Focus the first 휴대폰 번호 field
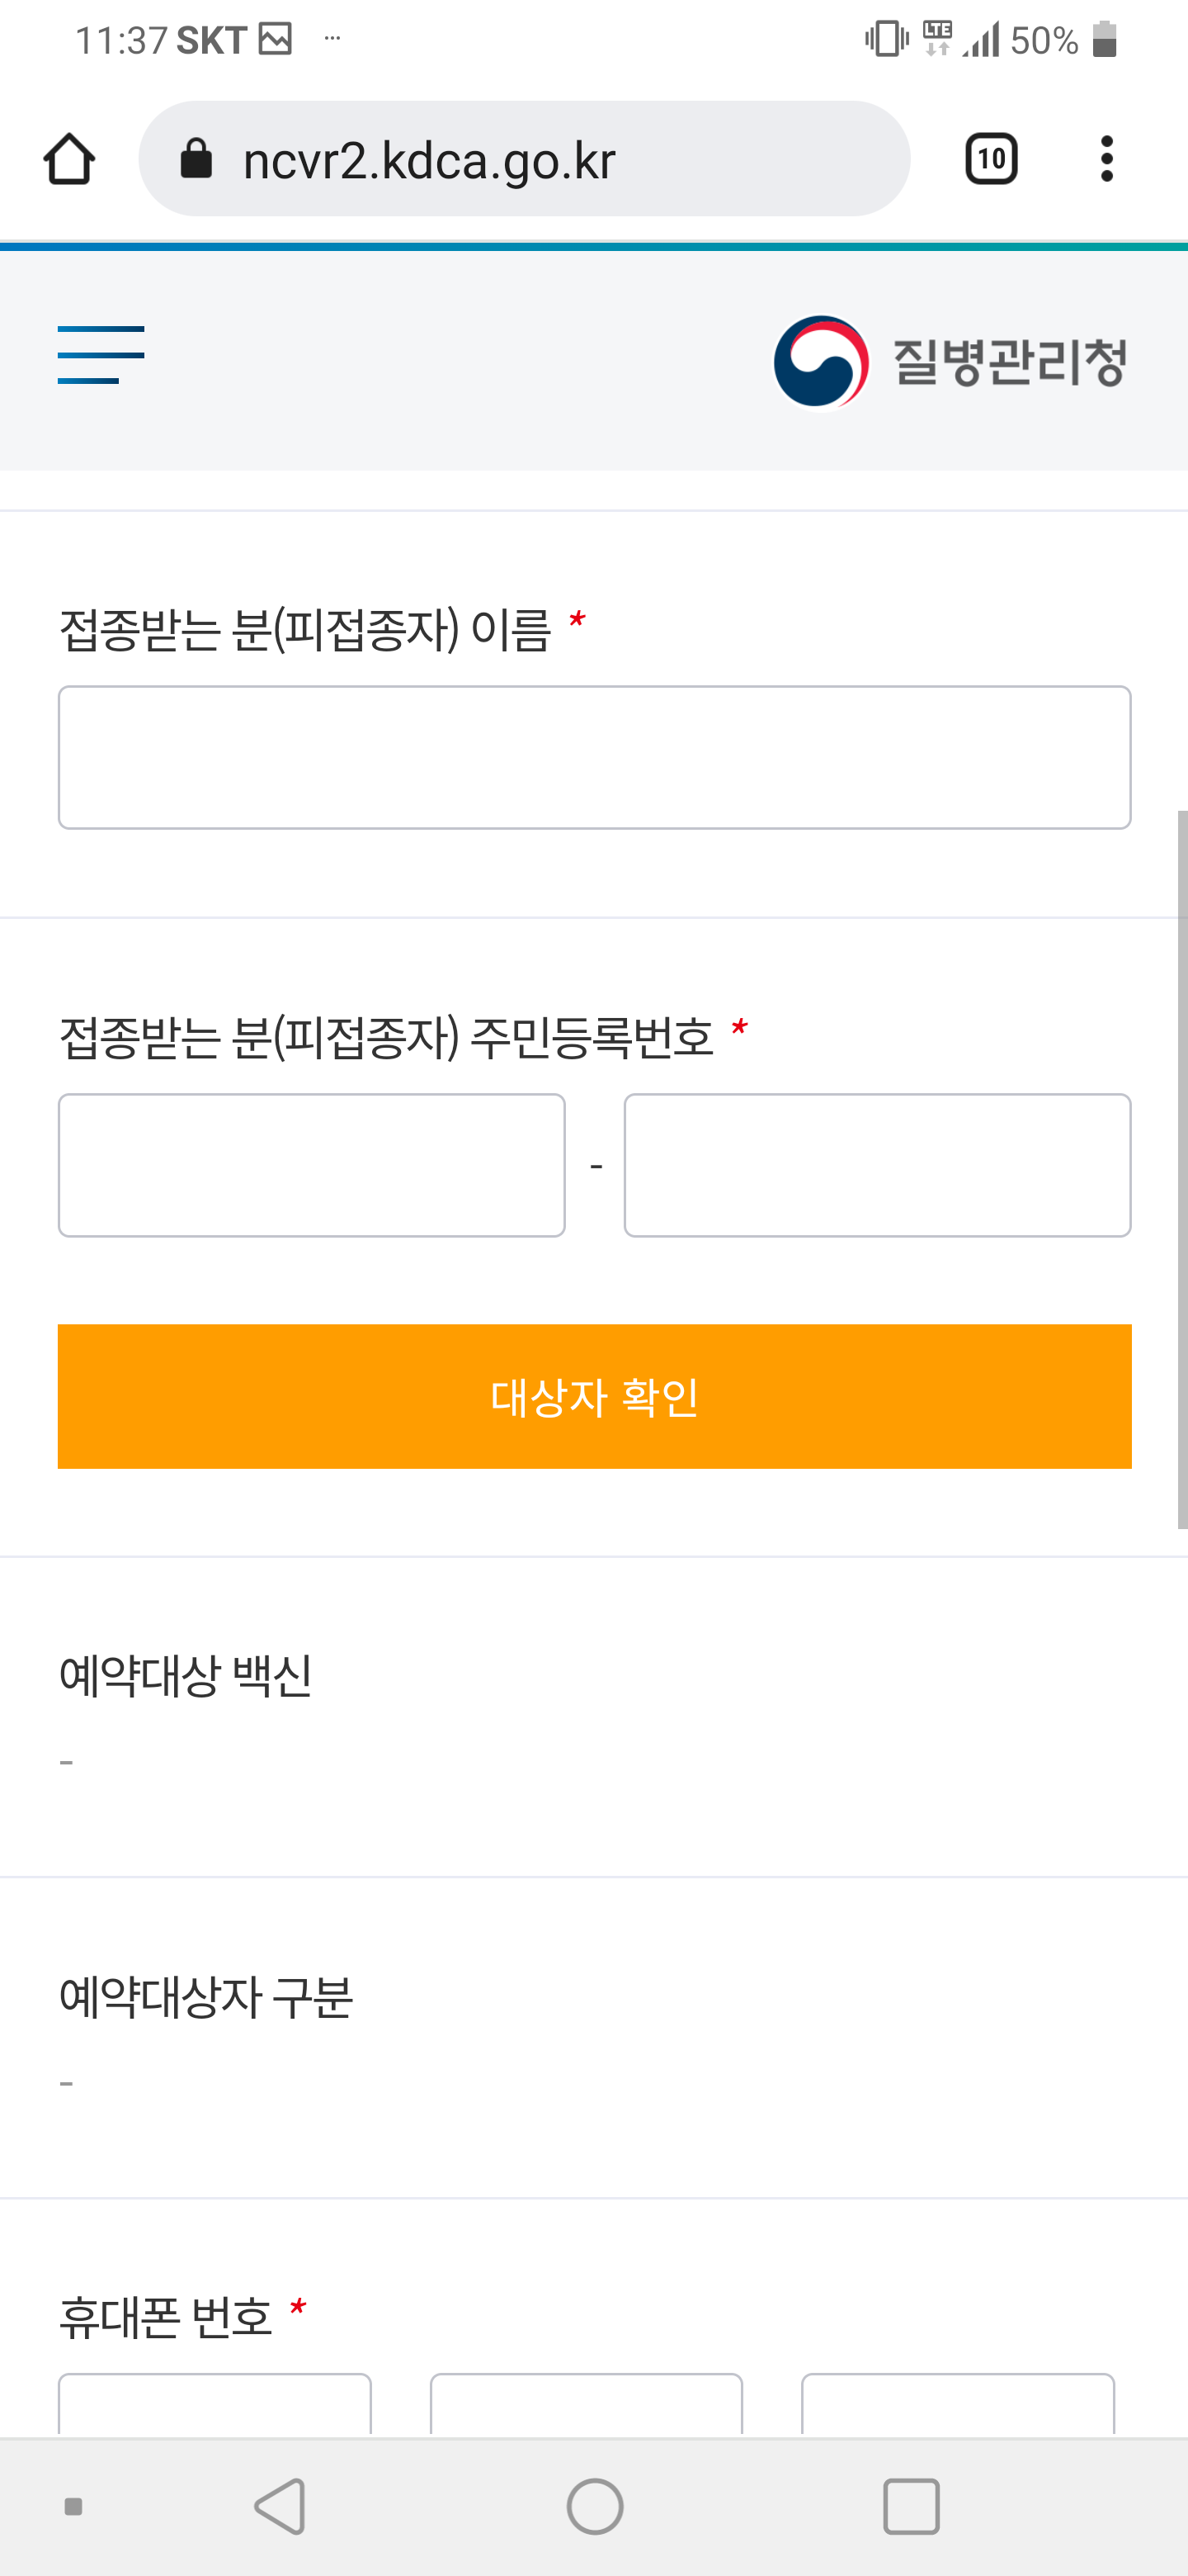The height and width of the screenshot is (2576, 1188). tap(214, 2405)
